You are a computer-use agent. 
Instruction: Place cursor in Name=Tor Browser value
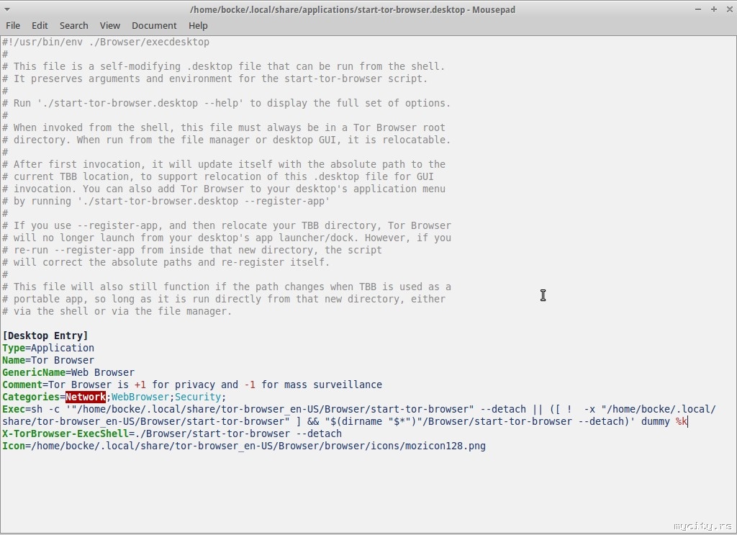[63, 360]
